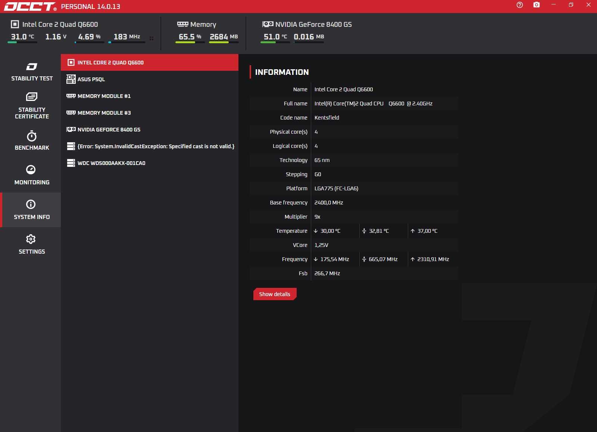597x432 pixels.
Task: Select the InvalidCastException error storage entry
Action: (x=150, y=146)
